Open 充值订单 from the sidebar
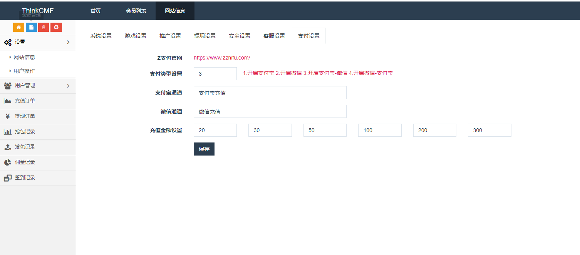The height and width of the screenshot is (255, 580). point(25,101)
